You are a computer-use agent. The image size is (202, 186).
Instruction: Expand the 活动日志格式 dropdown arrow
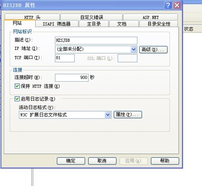click(108, 115)
